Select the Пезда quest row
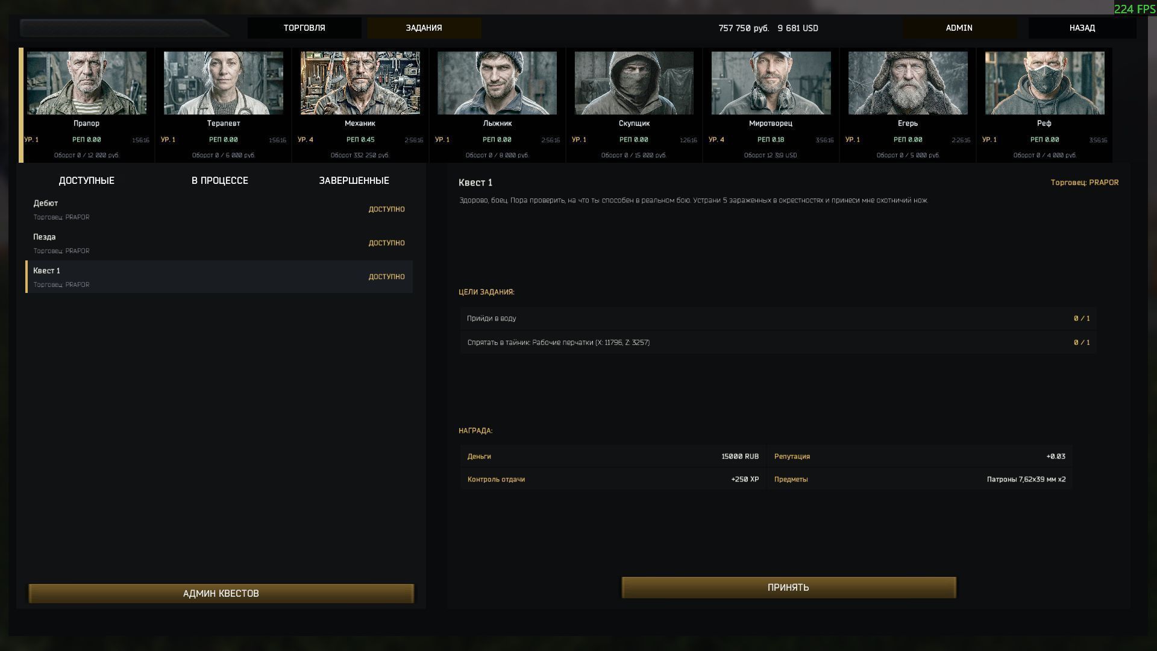Image resolution: width=1157 pixels, height=651 pixels. click(219, 243)
